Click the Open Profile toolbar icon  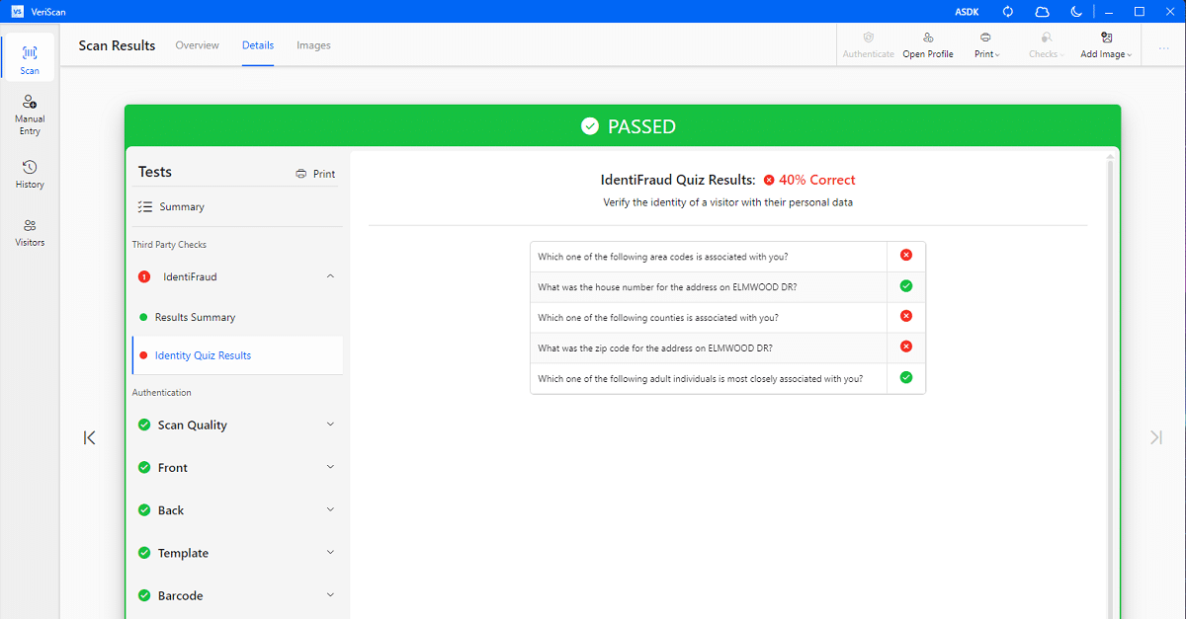pos(927,44)
